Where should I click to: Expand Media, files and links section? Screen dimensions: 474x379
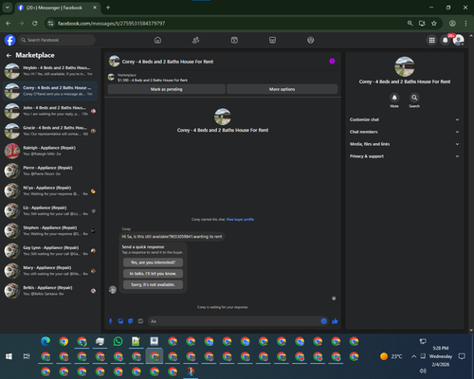coord(404,144)
